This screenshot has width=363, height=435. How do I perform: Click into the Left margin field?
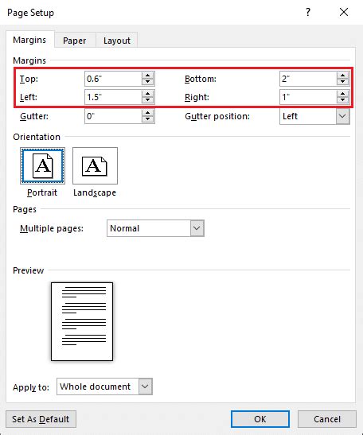(x=113, y=97)
